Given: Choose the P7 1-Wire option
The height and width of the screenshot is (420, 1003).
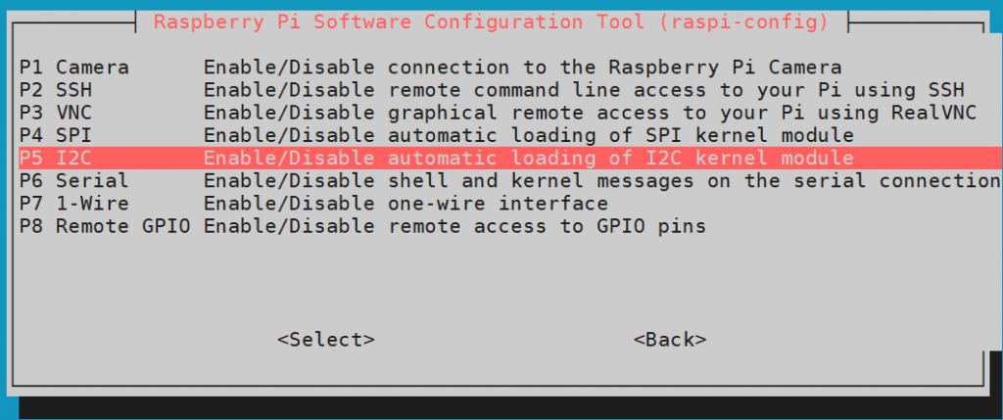Looking at the screenshot, I should [73, 204].
